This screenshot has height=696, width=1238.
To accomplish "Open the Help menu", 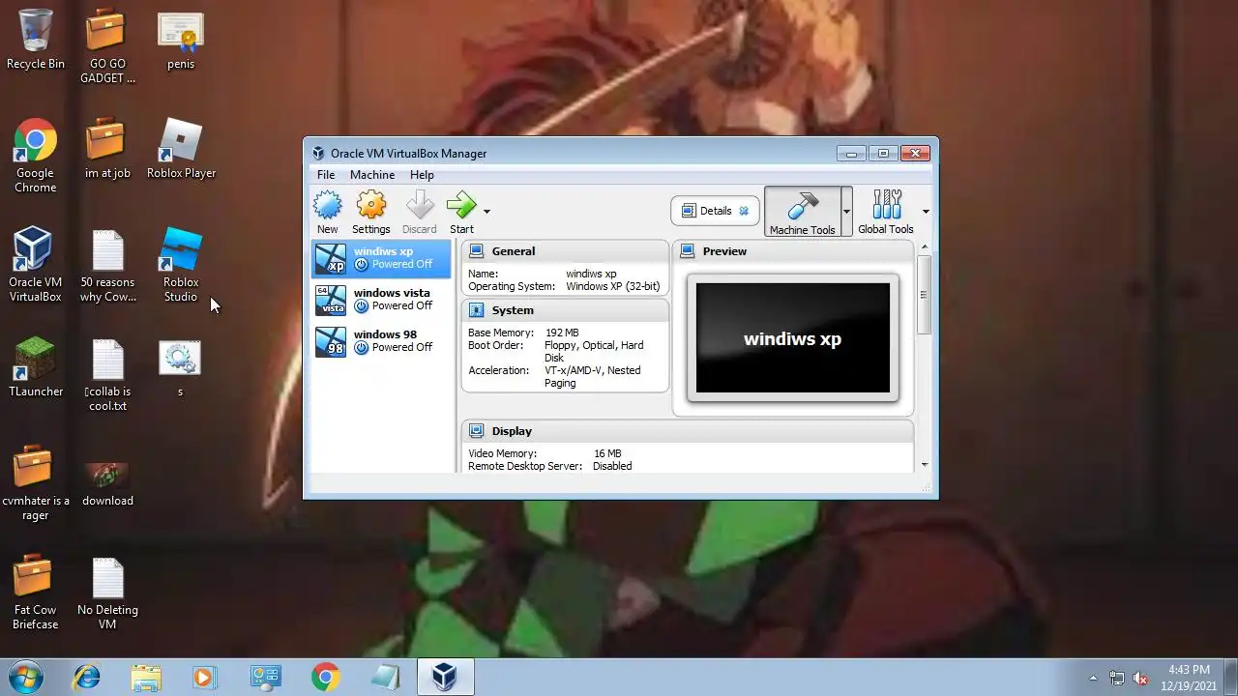I will [x=422, y=175].
